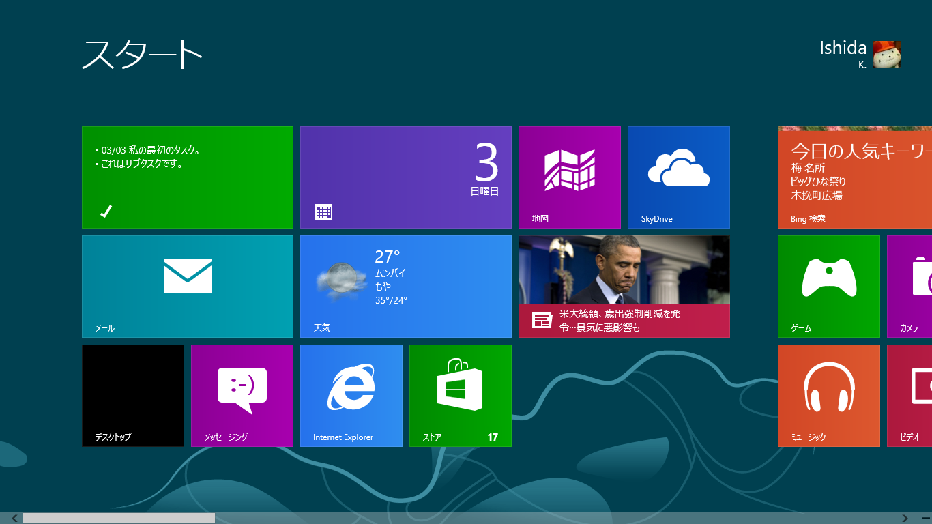Open the Bing 検索 popular keywords tile
Image resolution: width=932 pixels, height=524 pixels.
(855, 177)
